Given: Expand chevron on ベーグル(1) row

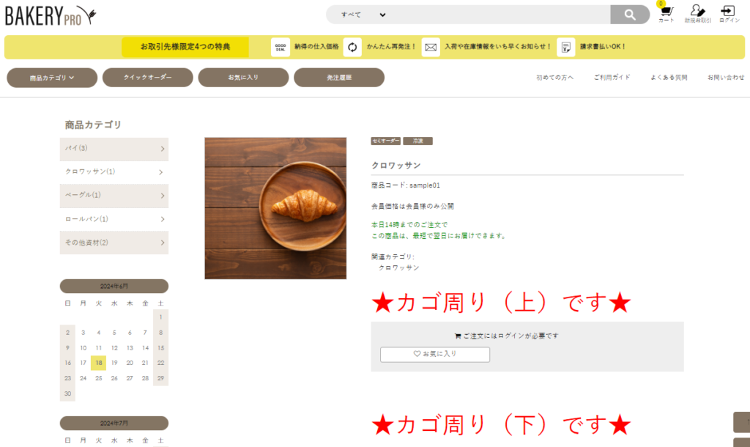Looking at the screenshot, I should point(163,196).
